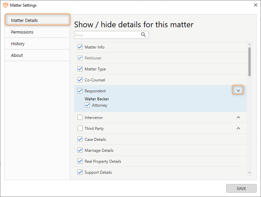Check the Third Party checkbox
The height and width of the screenshot is (197, 261).
tap(80, 128)
